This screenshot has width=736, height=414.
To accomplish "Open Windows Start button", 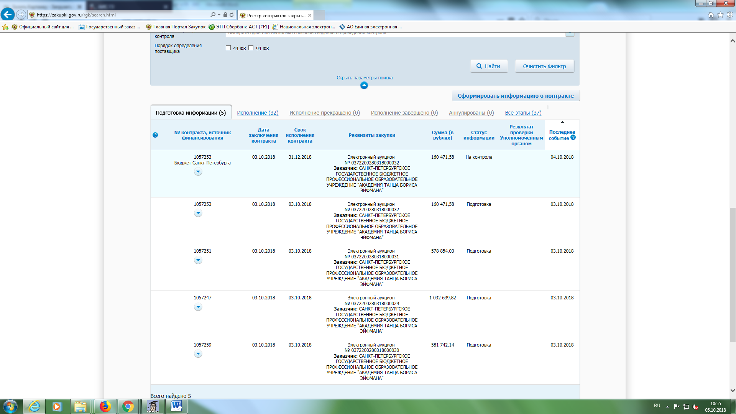I will click(x=10, y=406).
